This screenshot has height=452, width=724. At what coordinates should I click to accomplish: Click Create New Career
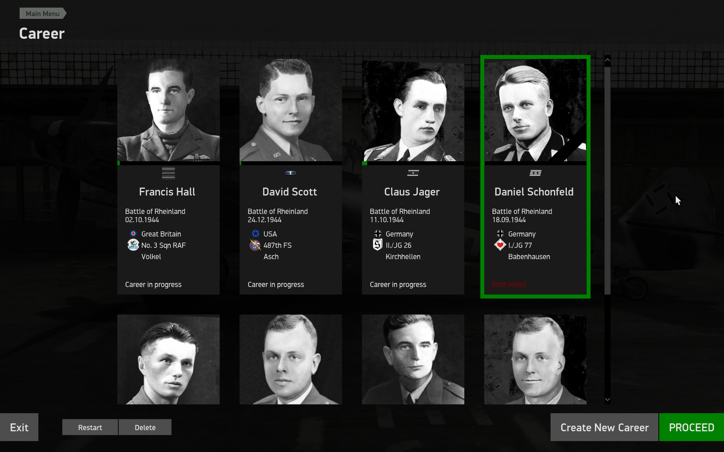click(x=604, y=428)
